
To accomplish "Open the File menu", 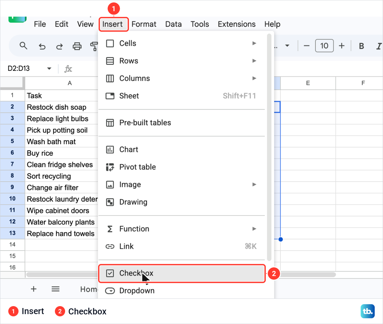I will pyautogui.click(x=40, y=24).
